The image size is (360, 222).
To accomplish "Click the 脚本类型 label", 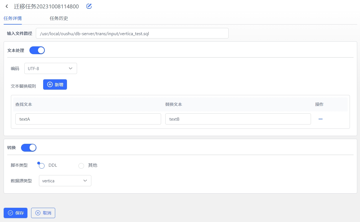I will tap(19, 165).
